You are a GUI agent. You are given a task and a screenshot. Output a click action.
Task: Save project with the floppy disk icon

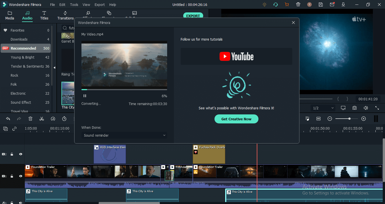pyautogui.click(x=321, y=5)
